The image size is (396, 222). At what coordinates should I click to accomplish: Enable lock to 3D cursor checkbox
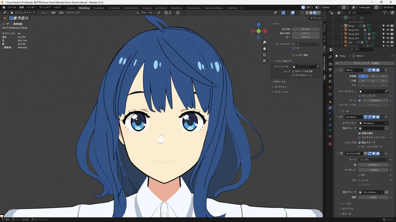pyautogui.click(x=293, y=71)
